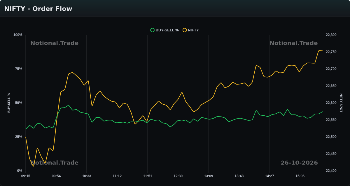Image resolution: width=350 pixels, height=186 pixels.
Task: Click the 26-10-2026 date label
Action: pos(299,163)
